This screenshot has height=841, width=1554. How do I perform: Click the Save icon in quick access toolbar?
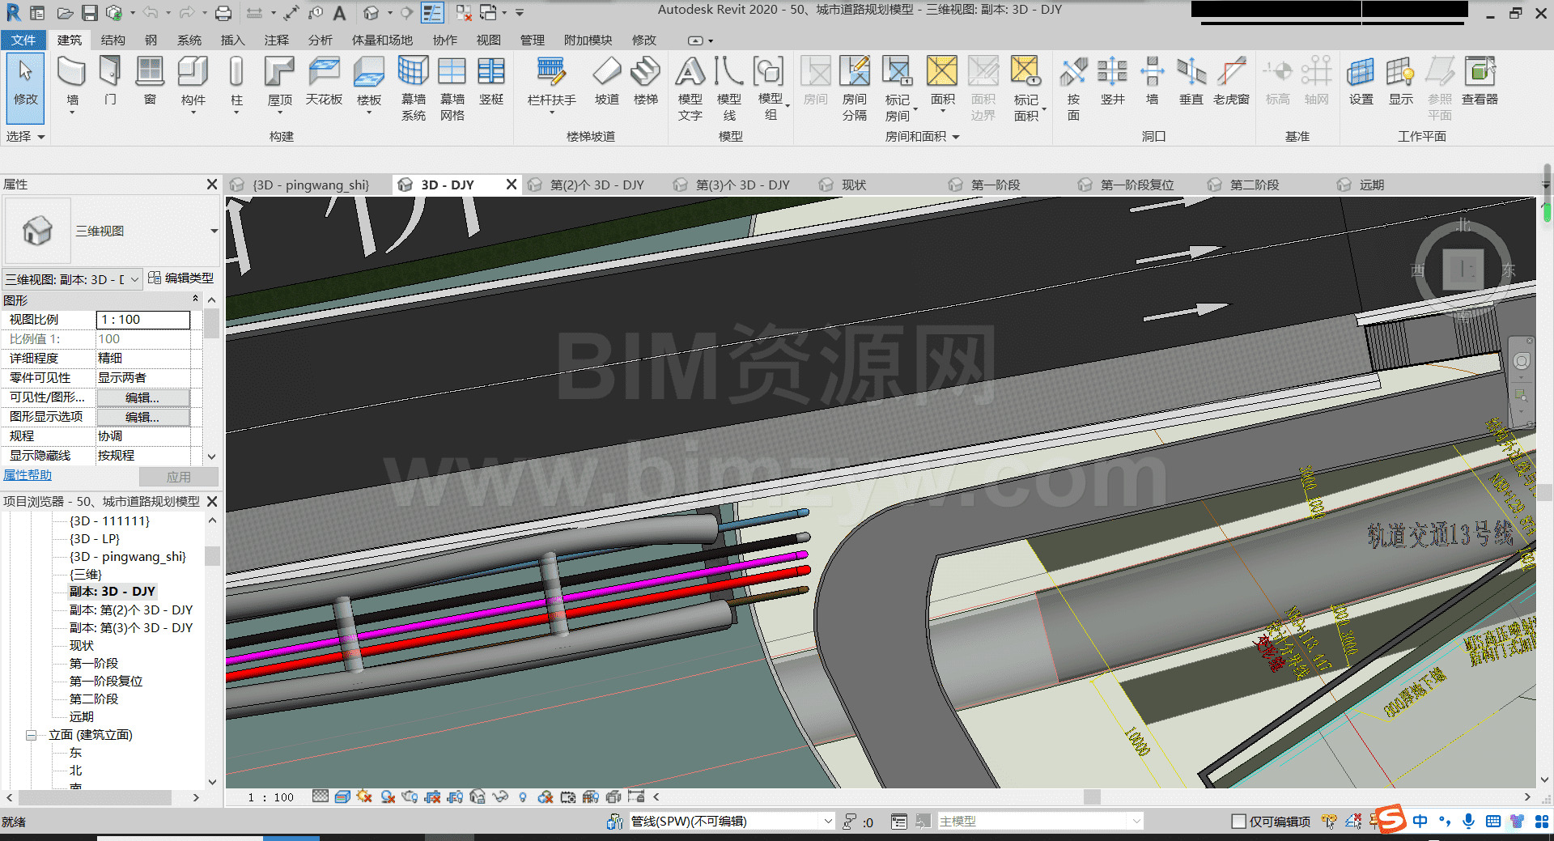point(89,13)
